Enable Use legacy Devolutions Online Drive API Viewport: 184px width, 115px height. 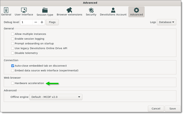coord(13,48)
